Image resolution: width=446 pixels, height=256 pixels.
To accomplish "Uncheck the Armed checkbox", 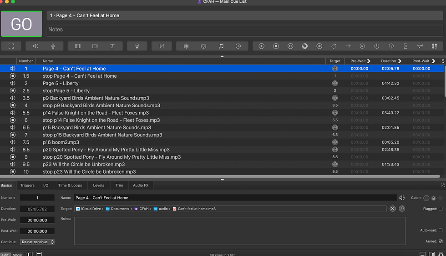I will click(441, 241).
